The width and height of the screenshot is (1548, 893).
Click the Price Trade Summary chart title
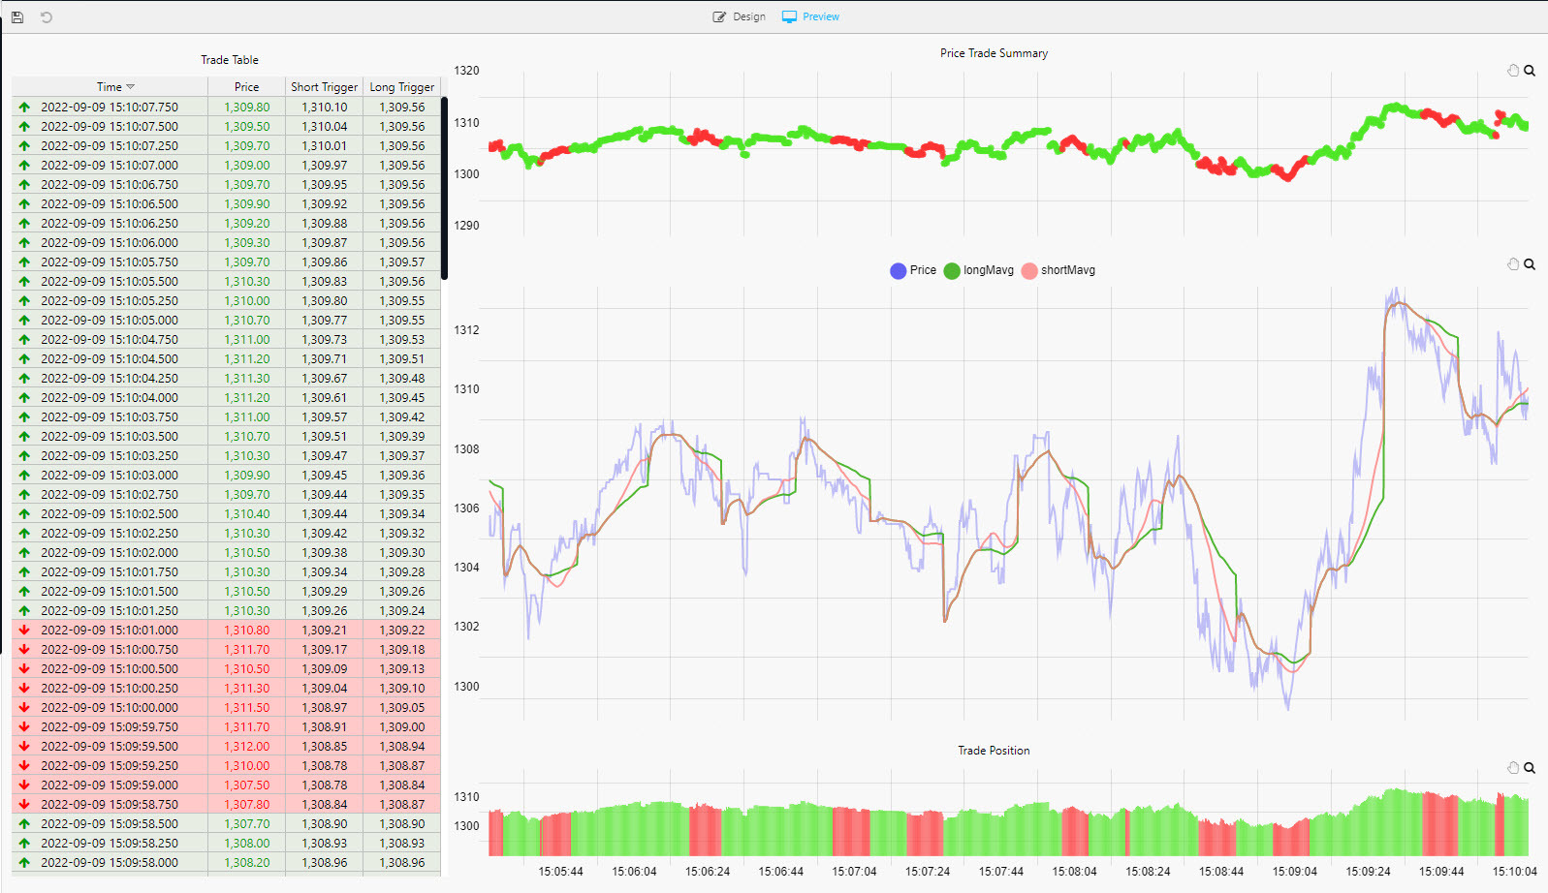point(994,53)
